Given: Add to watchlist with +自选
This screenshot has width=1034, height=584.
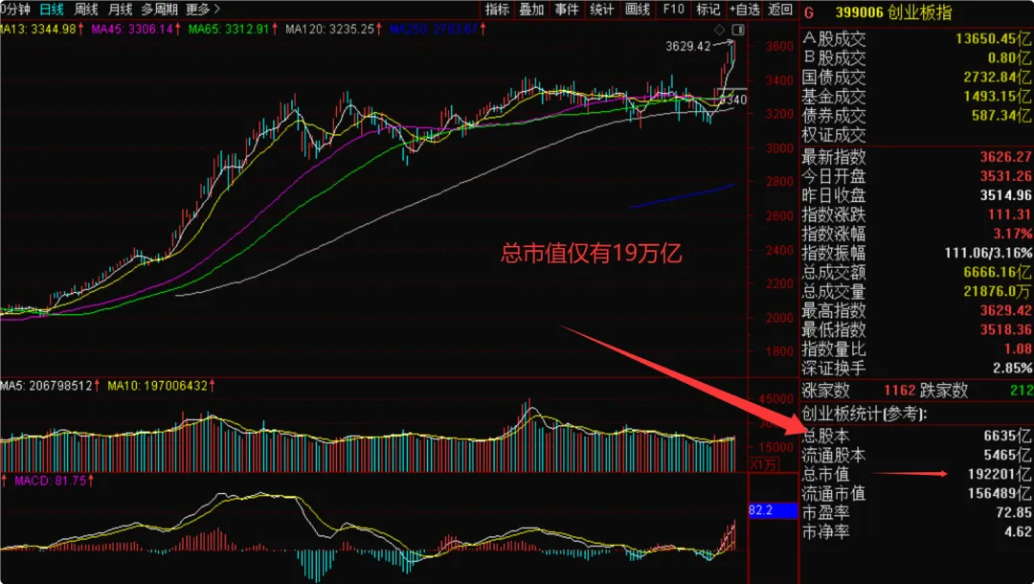Looking at the screenshot, I should coord(745,10).
